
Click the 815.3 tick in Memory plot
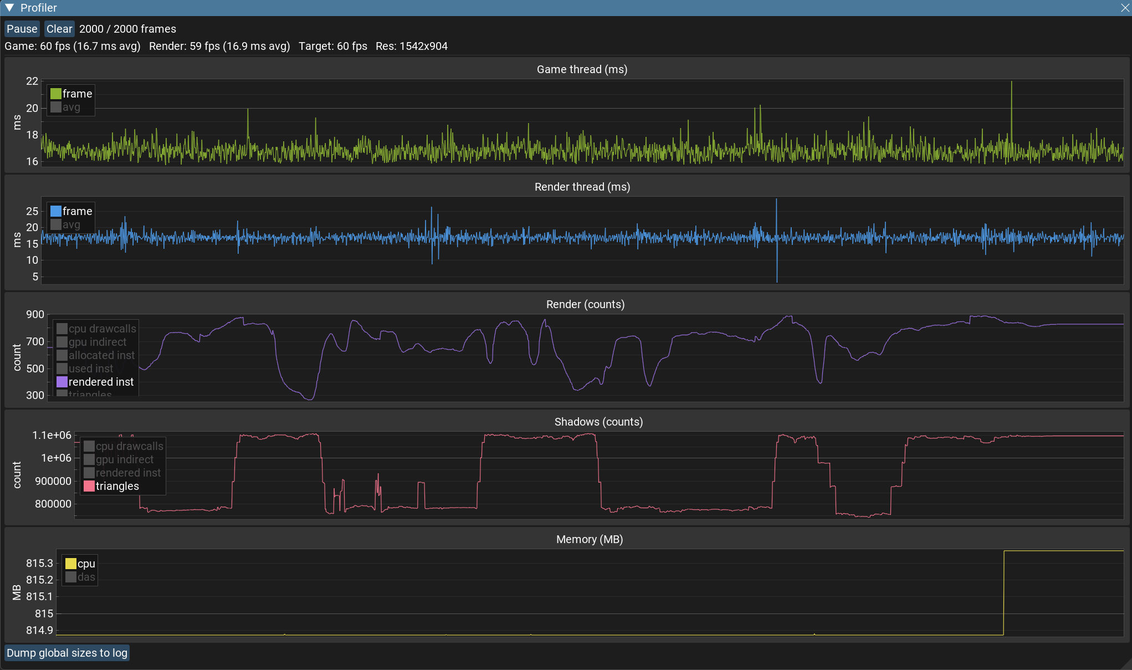(x=39, y=563)
